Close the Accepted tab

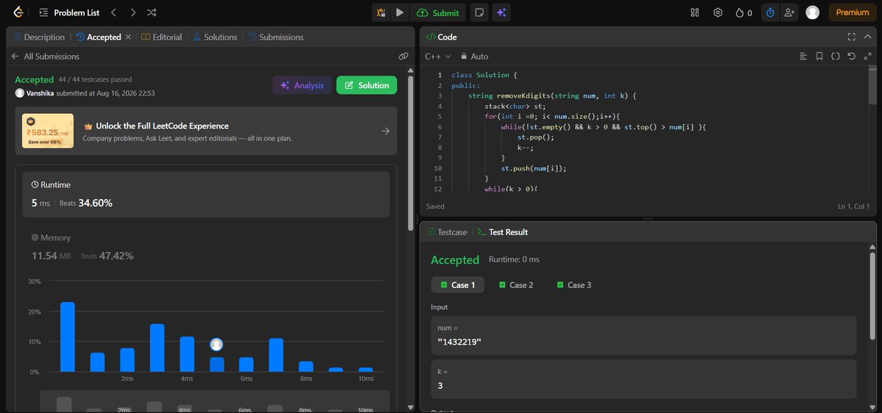129,37
